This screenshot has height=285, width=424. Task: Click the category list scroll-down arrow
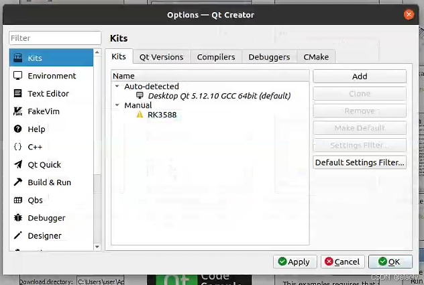pos(97,247)
